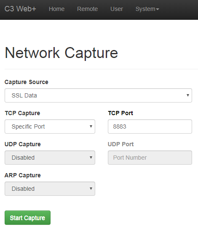This screenshot has width=198, height=229.
Task: Click the arrow icon of ARP Capture select
Action: 91,189
